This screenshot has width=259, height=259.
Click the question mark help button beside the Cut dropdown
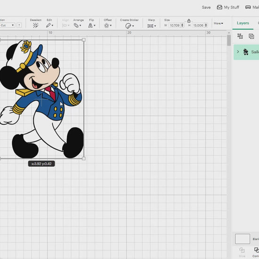19,25
